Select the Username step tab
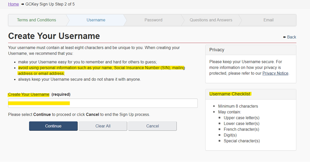This screenshot has width=310, height=162. (96, 20)
